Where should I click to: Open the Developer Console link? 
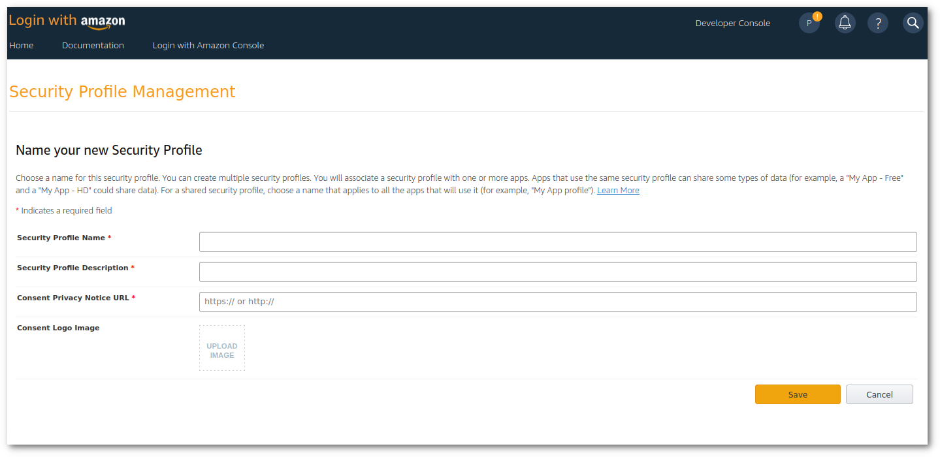pos(732,23)
